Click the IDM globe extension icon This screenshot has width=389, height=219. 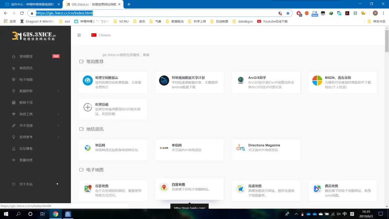[331, 13]
